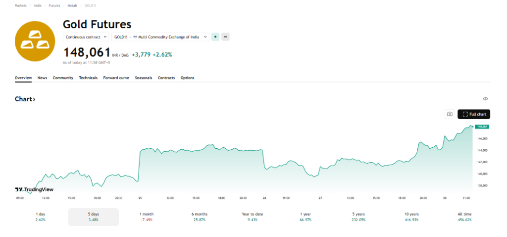Click the 11:00 time axis label
Viewport: 507px width, 237px height.
466,198
